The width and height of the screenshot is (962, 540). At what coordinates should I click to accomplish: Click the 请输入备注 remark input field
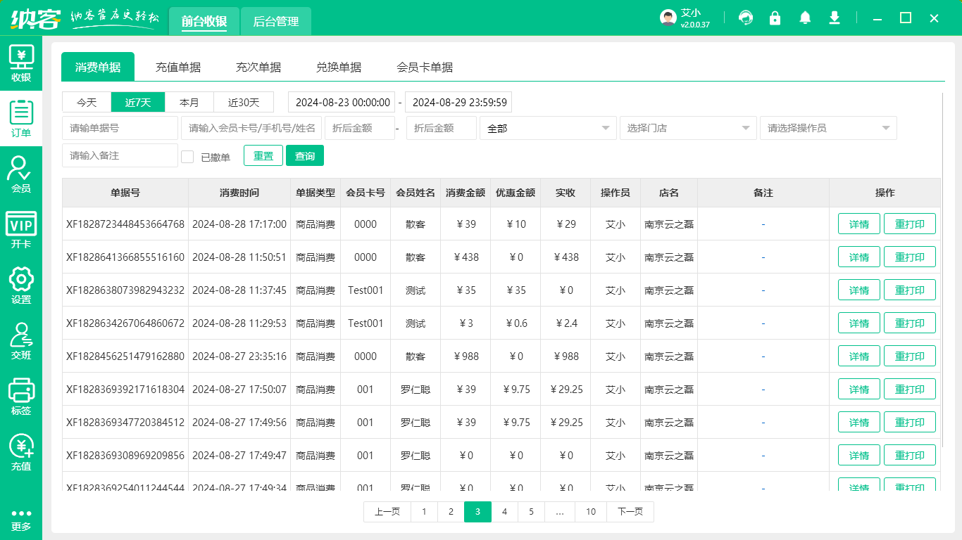[120, 155]
